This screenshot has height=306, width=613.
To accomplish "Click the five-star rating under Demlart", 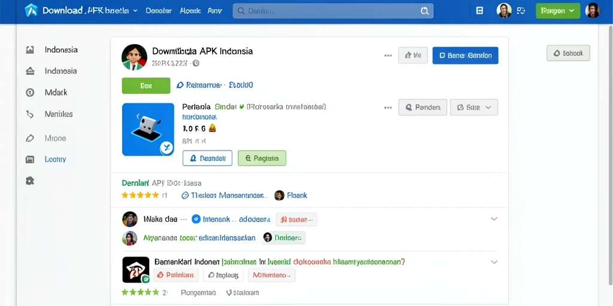I will coord(140,195).
